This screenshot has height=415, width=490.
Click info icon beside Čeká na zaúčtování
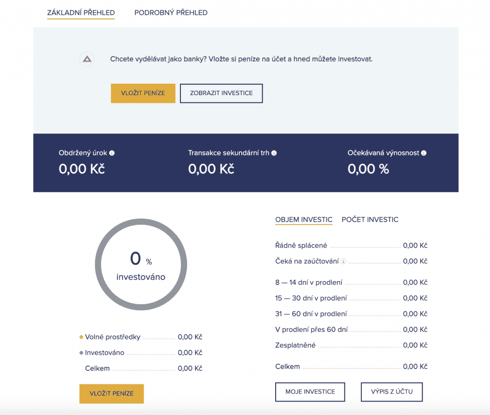point(343,262)
